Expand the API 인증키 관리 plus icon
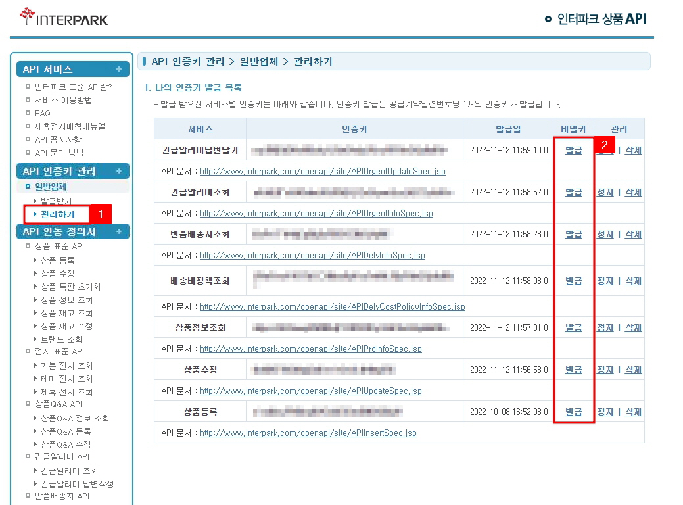683x505 pixels. point(119,172)
